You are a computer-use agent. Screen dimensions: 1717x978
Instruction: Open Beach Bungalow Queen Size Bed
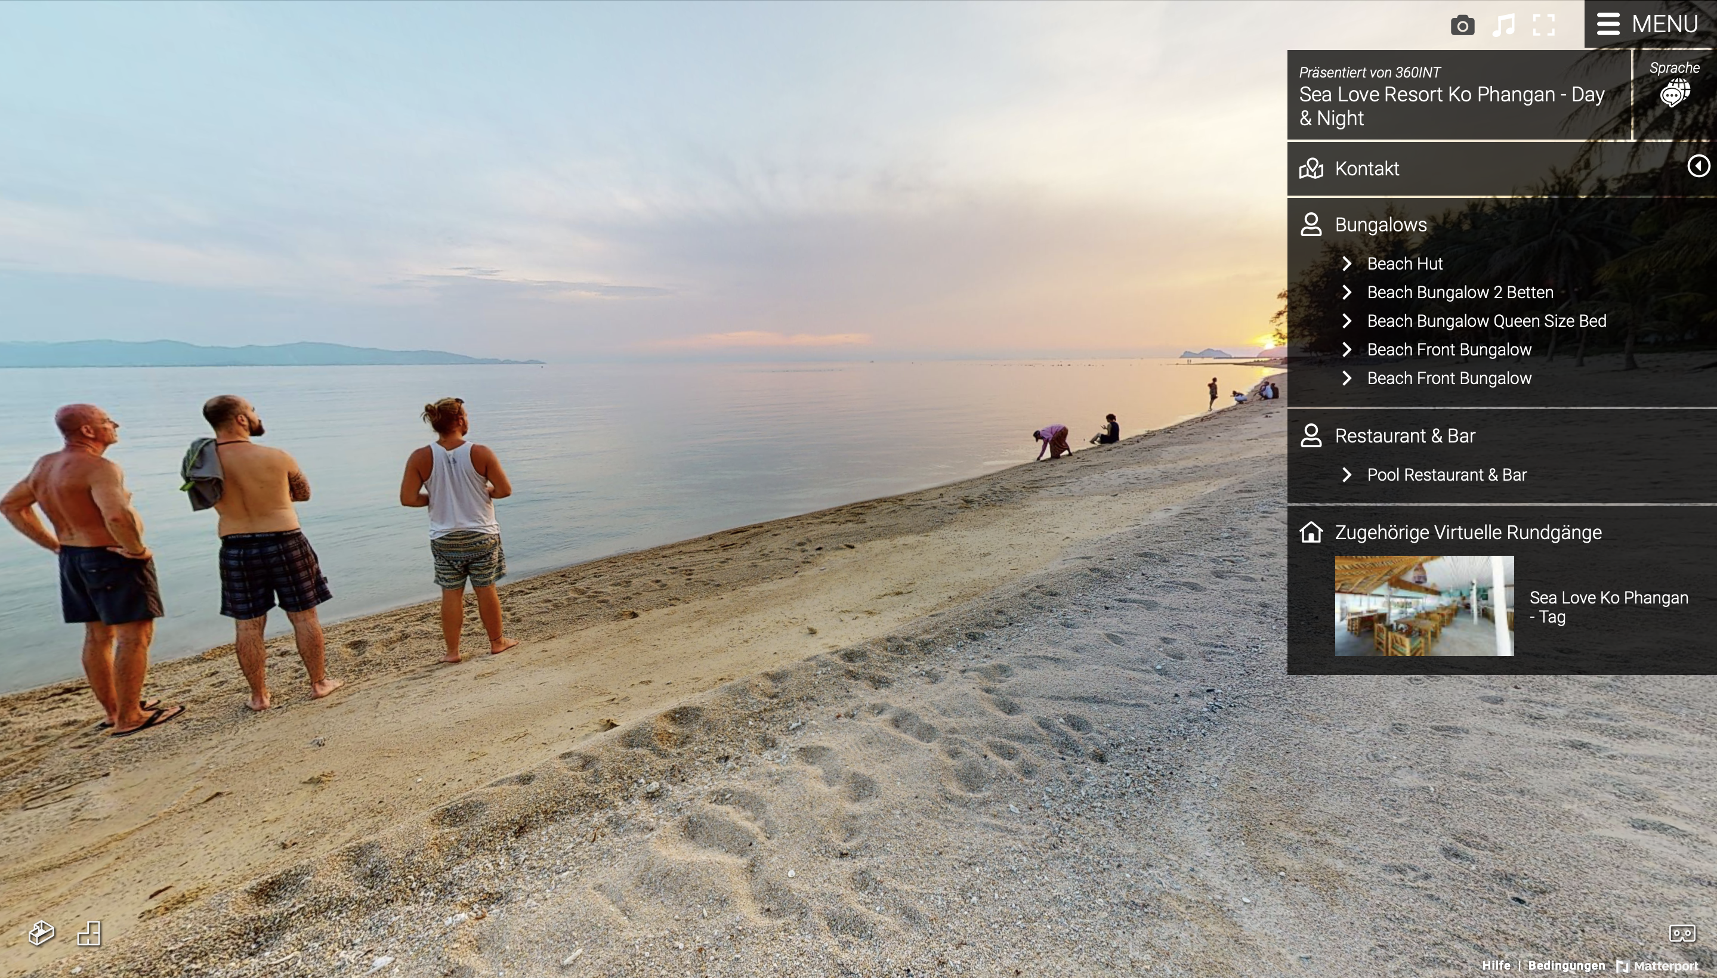[1487, 321]
